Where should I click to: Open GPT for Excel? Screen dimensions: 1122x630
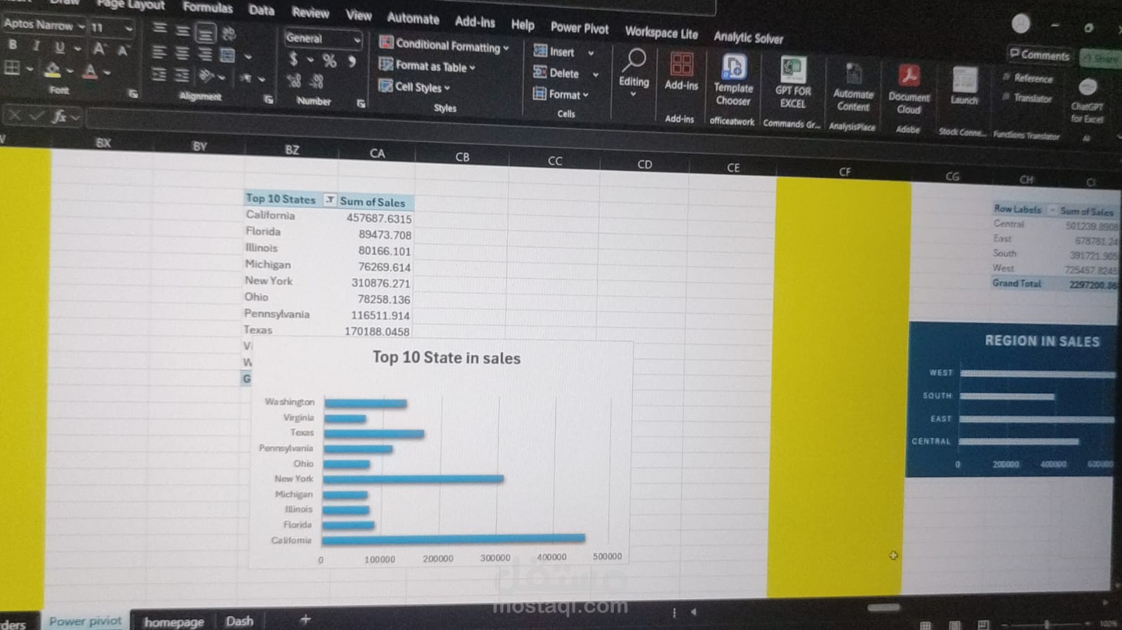pos(793,83)
